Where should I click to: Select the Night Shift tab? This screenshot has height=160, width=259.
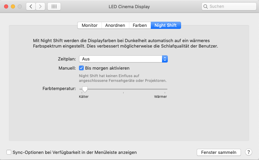(x=166, y=25)
